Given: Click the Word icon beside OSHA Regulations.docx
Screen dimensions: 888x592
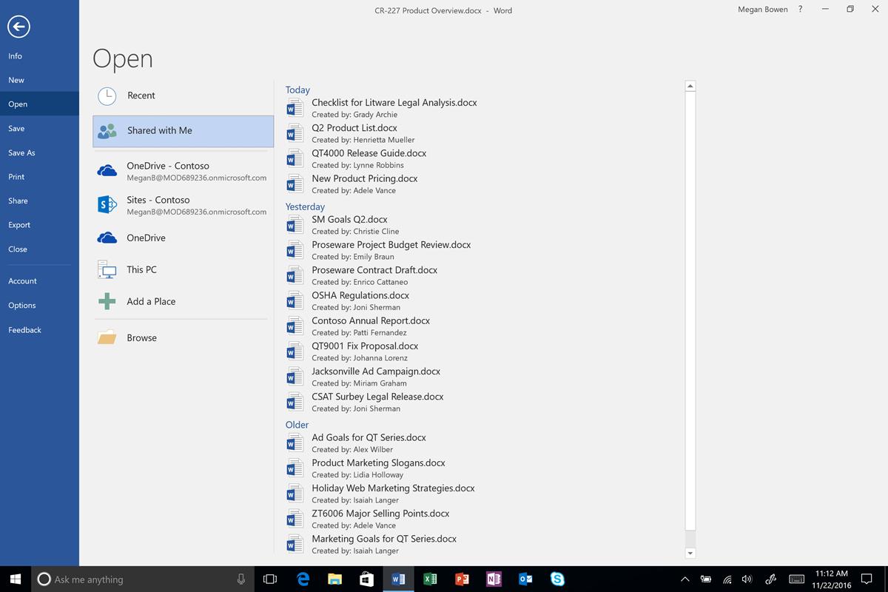Looking at the screenshot, I should (295, 300).
